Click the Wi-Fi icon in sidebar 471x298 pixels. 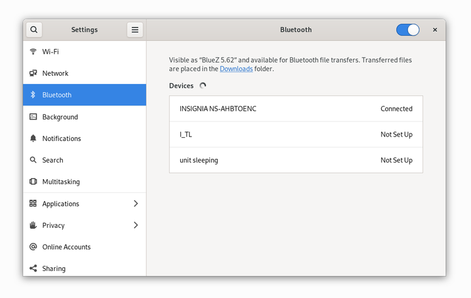pyautogui.click(x=33, y=51)
